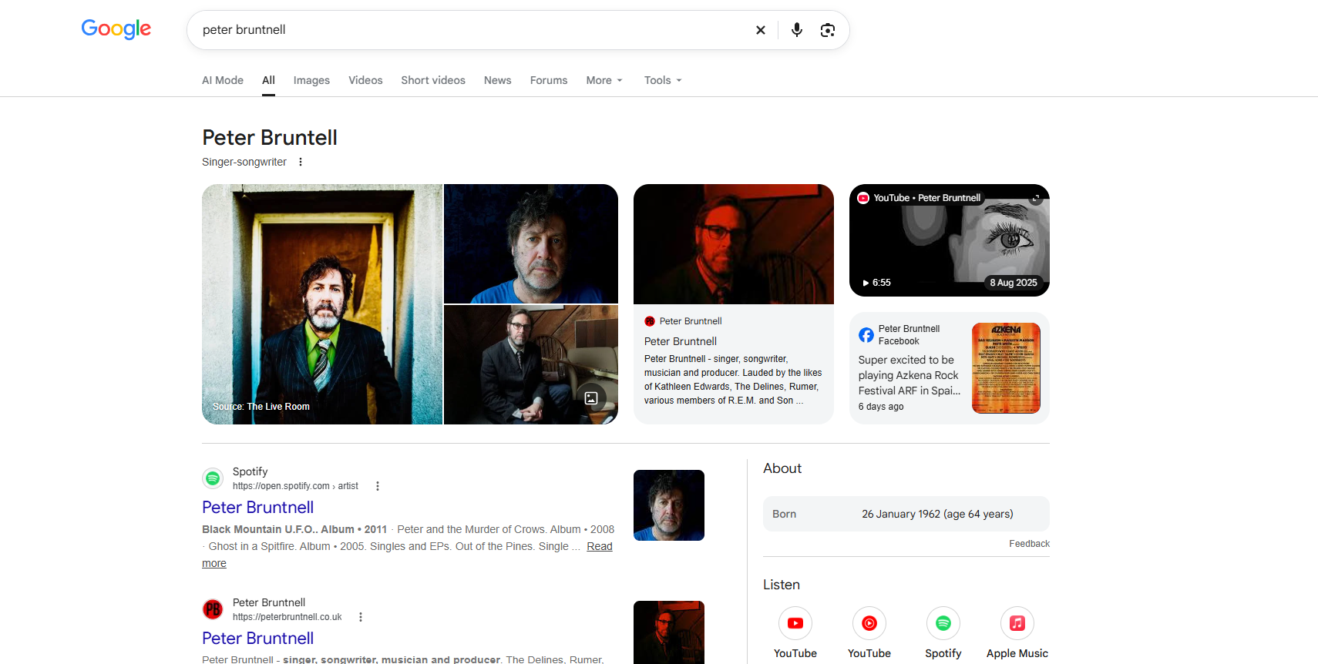1318x664 pixels.
Task: Clear the search query with the X icon
Action: pos(761,30)
